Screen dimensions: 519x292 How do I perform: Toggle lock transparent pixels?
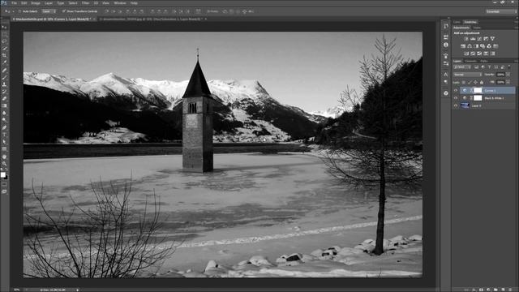(x=463, y=82)
